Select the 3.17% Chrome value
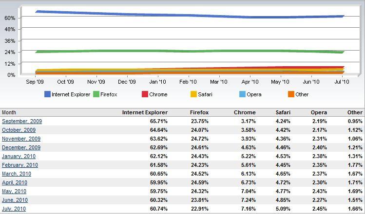The image size is (365, 214). point(249,121)
